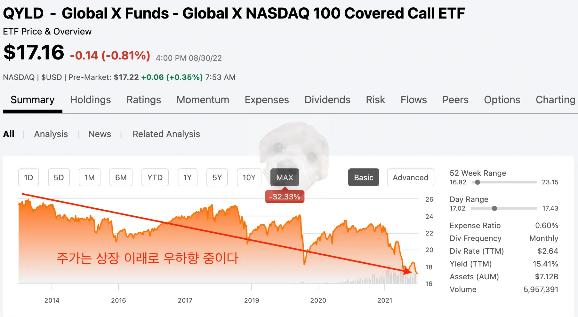Switch chart to MAX range
The height and width of the screenshot is (317, 578).
tap(284, 177)
